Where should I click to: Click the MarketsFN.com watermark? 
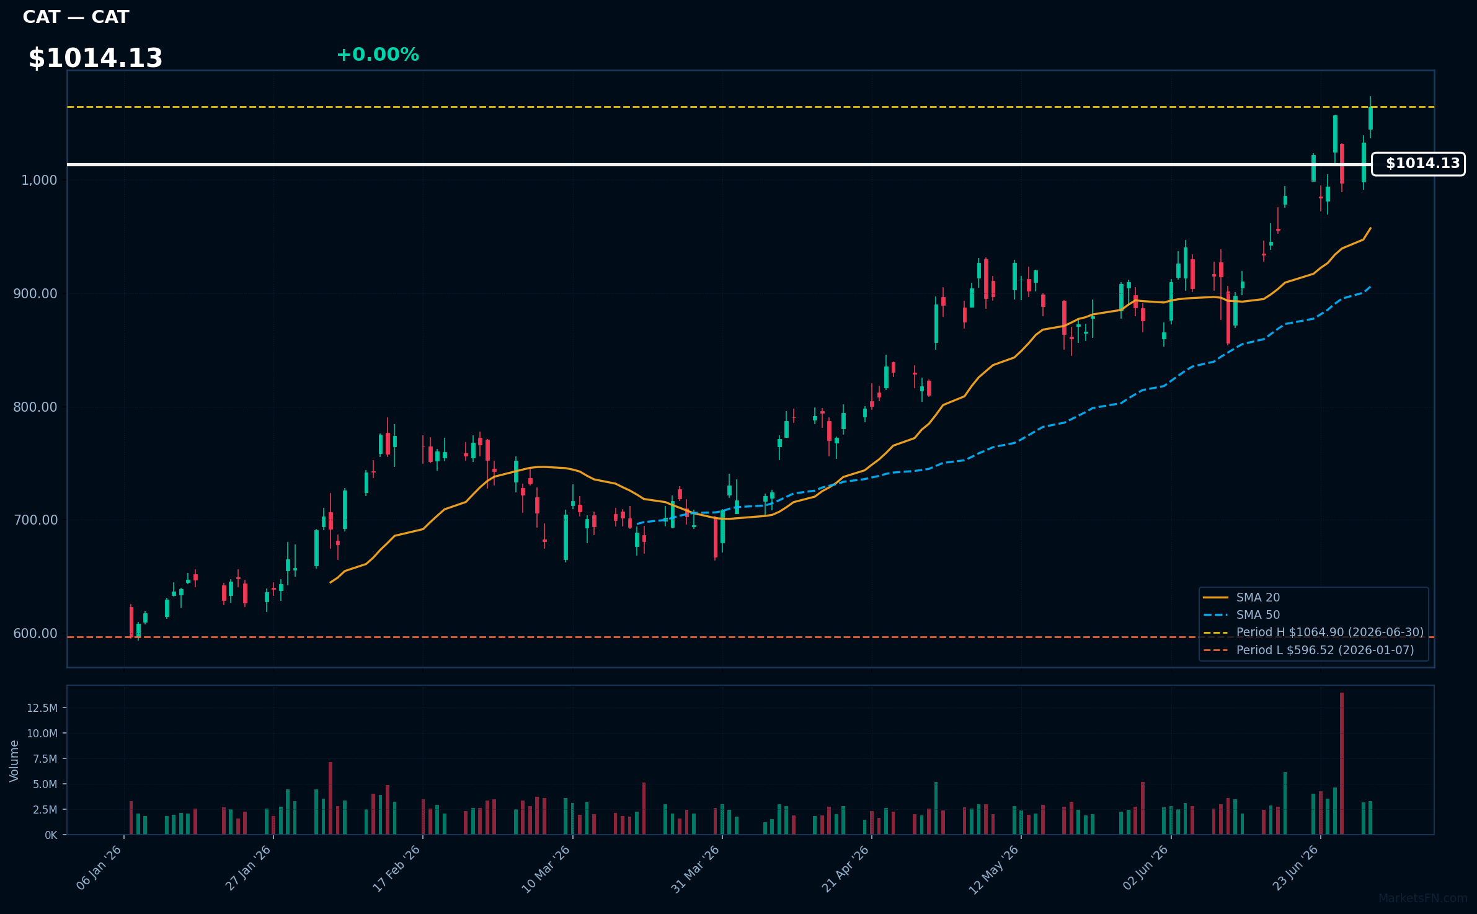tap(1423, 898)
